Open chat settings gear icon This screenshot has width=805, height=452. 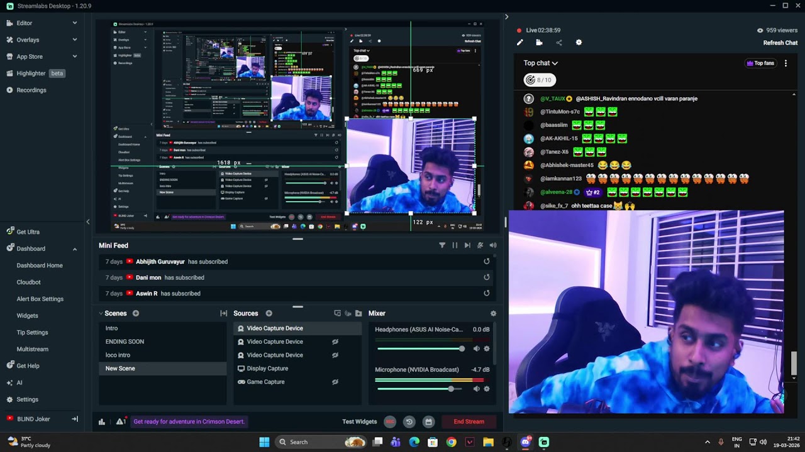pos(579,43)
